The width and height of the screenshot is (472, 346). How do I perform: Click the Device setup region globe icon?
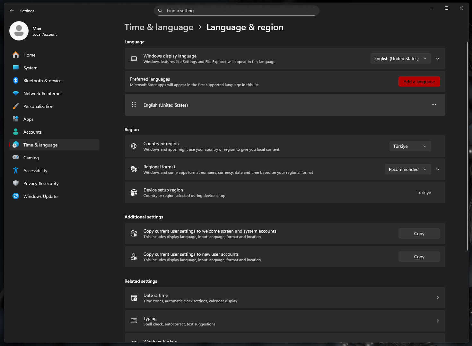click(x=134, y=192)
